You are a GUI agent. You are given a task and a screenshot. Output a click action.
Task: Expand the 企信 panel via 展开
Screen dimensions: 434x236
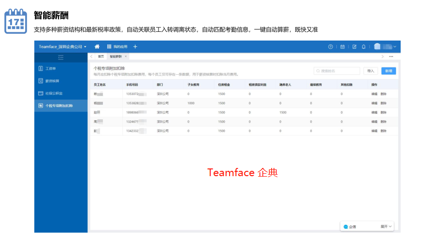pyautogui.click(x=386, y=227)
